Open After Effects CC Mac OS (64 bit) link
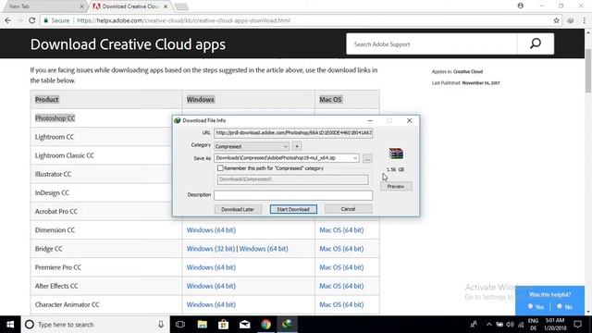 tap(341, 286)
